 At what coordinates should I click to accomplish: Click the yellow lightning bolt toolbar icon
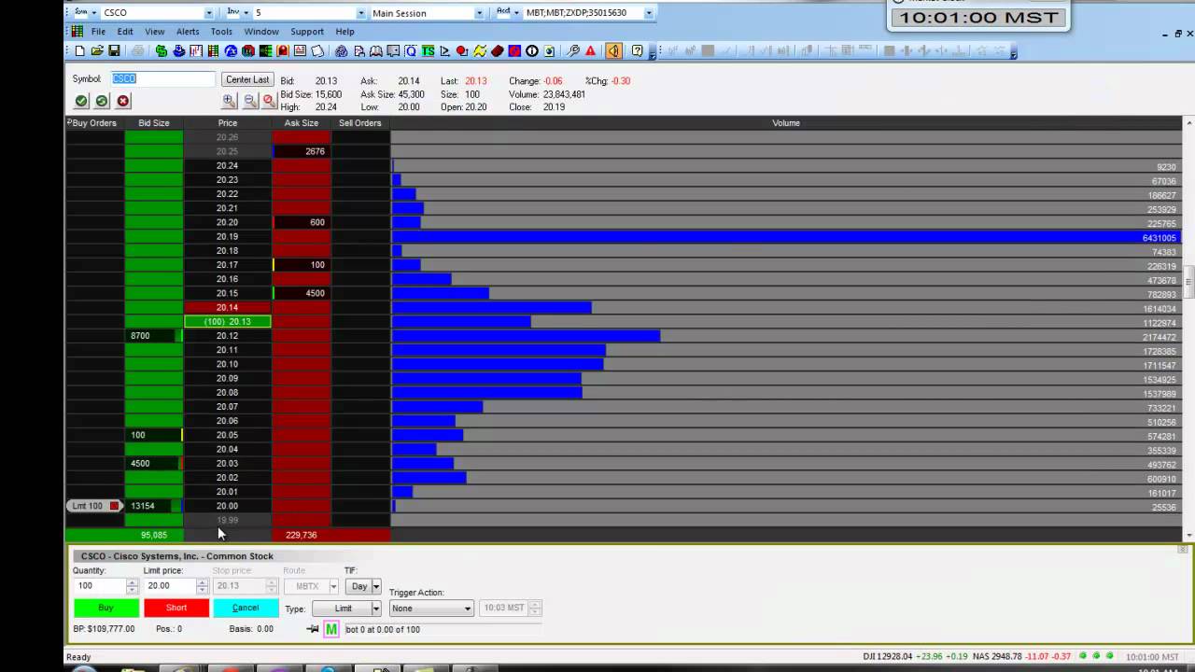click(479, 51)
